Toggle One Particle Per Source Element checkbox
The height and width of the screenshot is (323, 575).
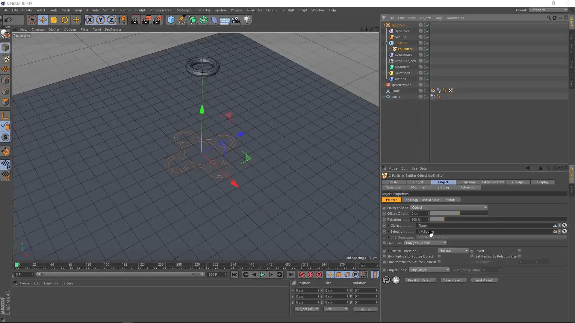pyautogui.click(x=439, y=262)
